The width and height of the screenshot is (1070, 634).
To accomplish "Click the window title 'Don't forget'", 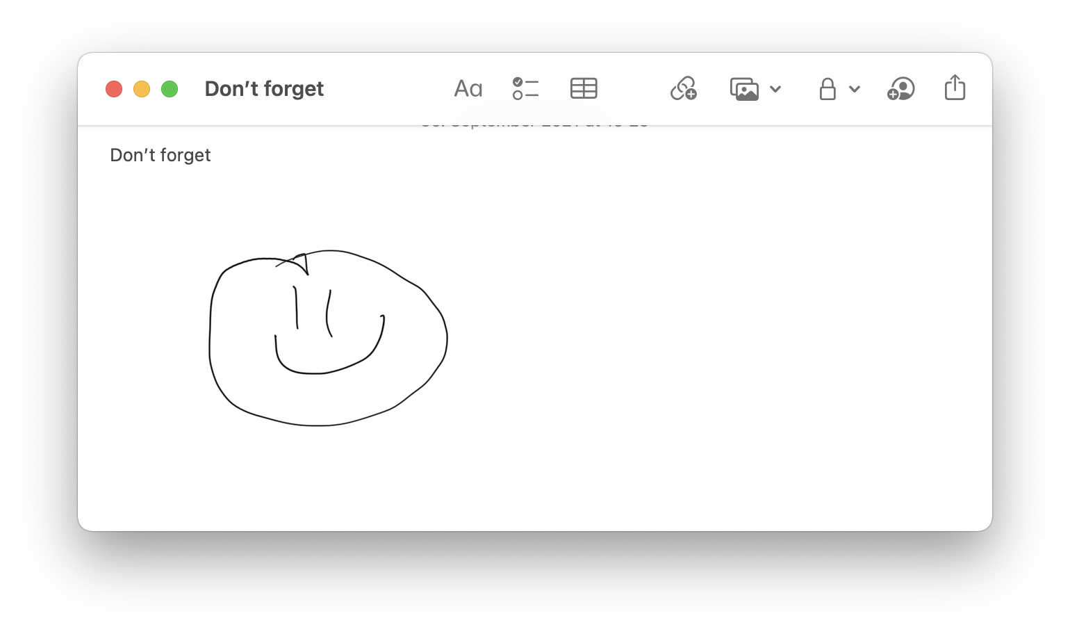I will 264,88.
